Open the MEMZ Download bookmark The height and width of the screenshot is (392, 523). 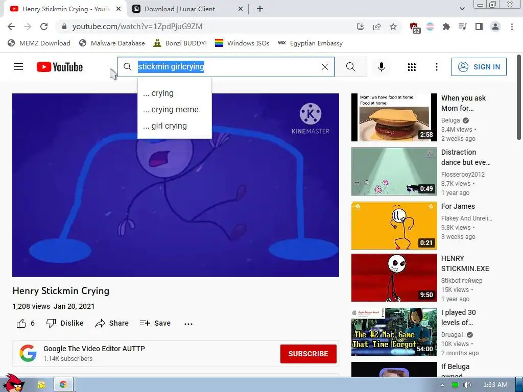(x=39, y=43)
